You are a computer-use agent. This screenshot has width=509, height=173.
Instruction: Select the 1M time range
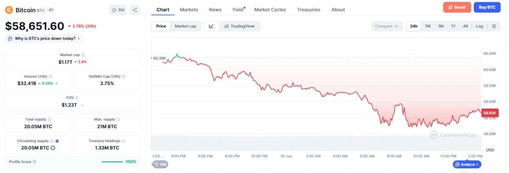[x=441, y=26]
